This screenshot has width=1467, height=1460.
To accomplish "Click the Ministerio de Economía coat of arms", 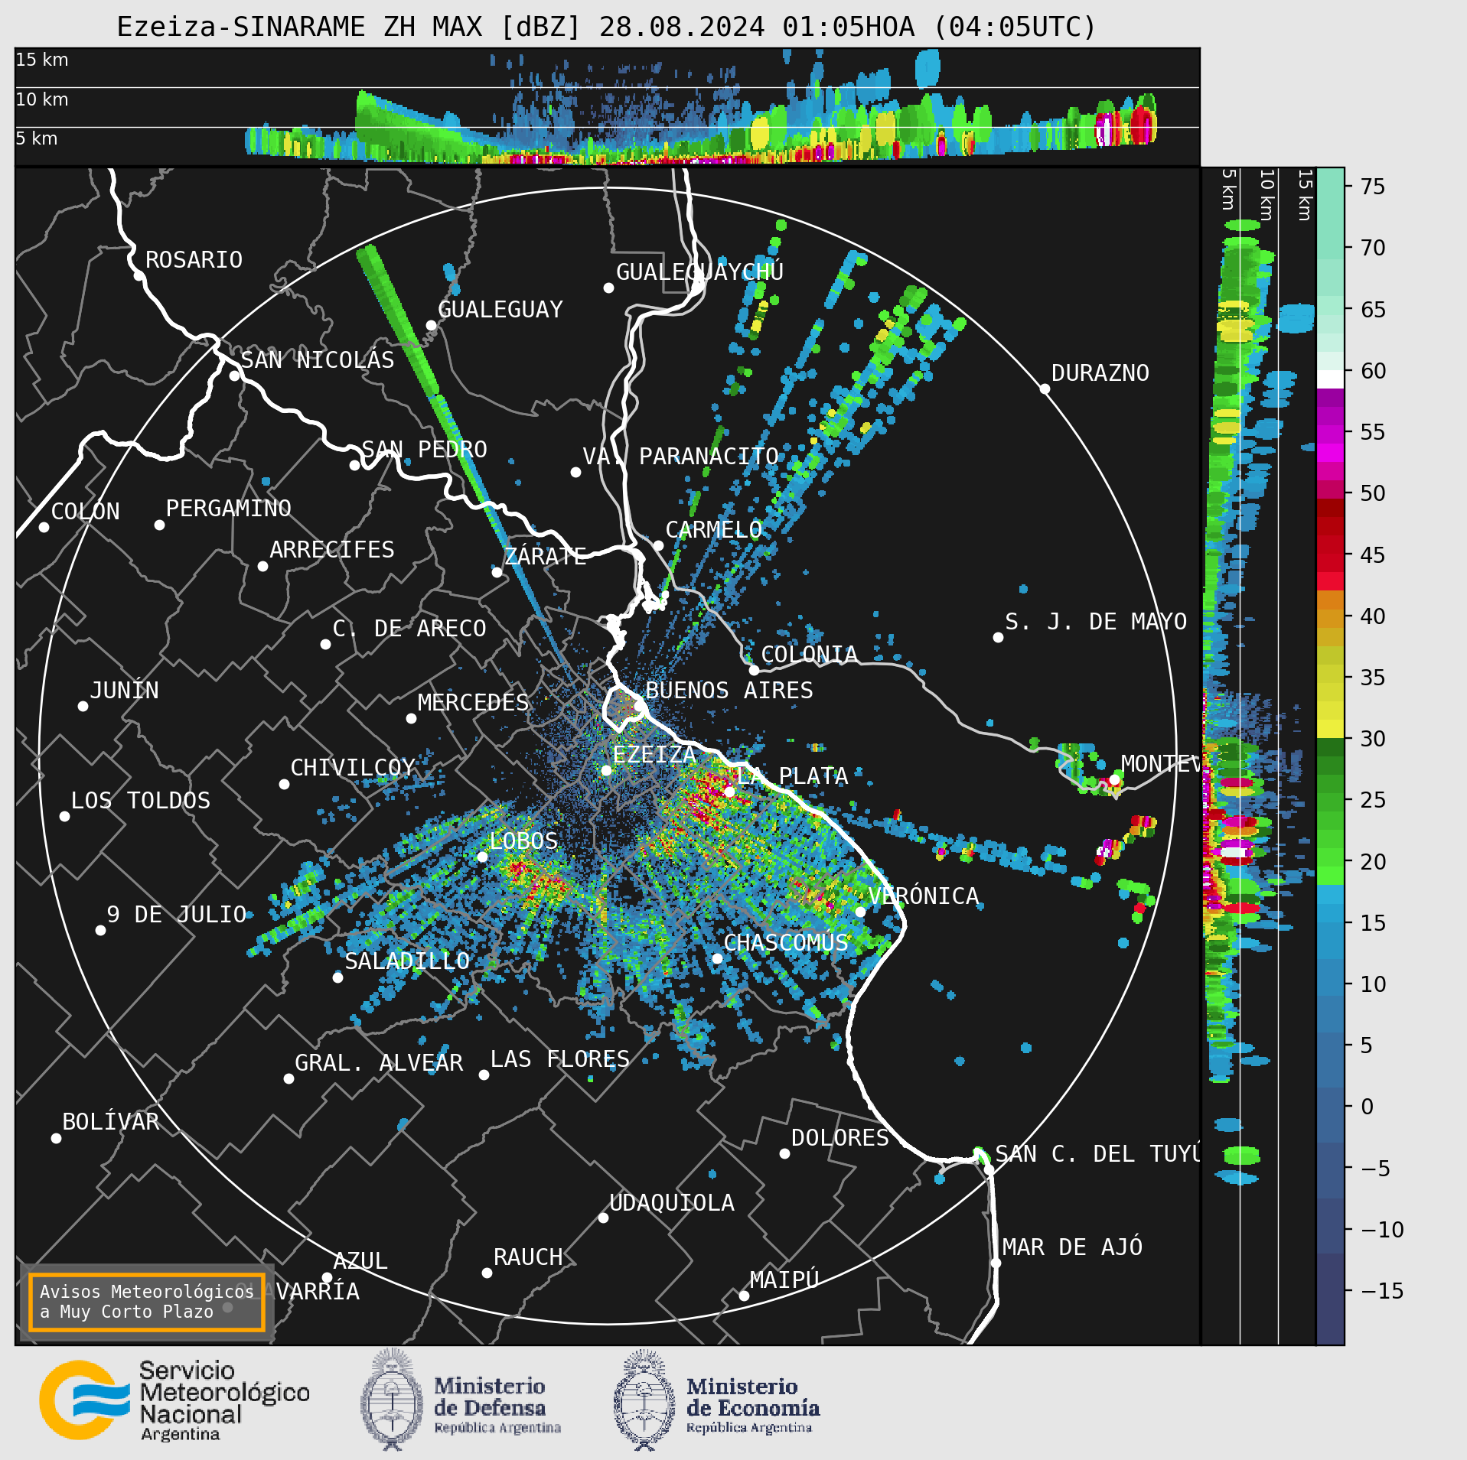I will click(x=644, y=1400).
